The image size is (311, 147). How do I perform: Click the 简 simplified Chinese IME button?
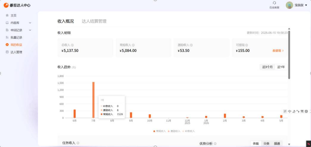tap(302, 111)
